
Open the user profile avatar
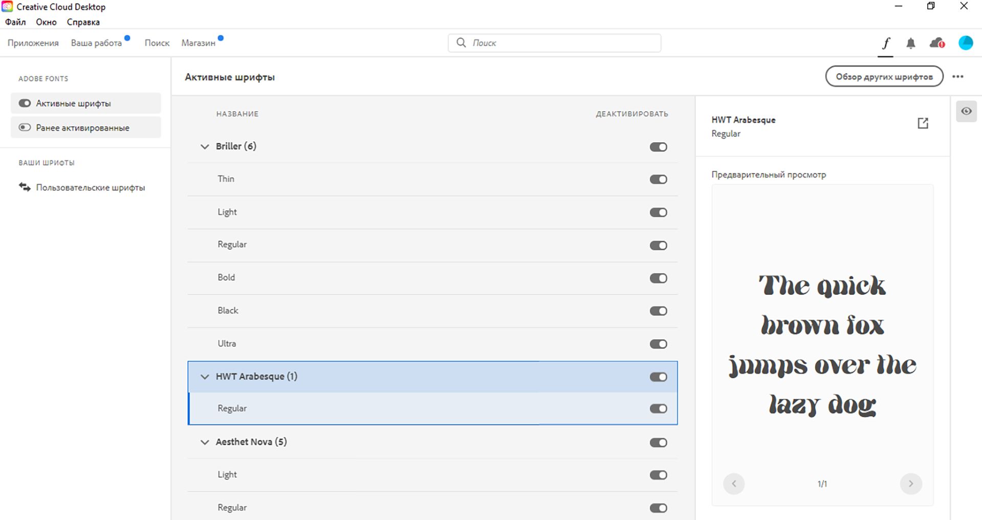[966, 43]
